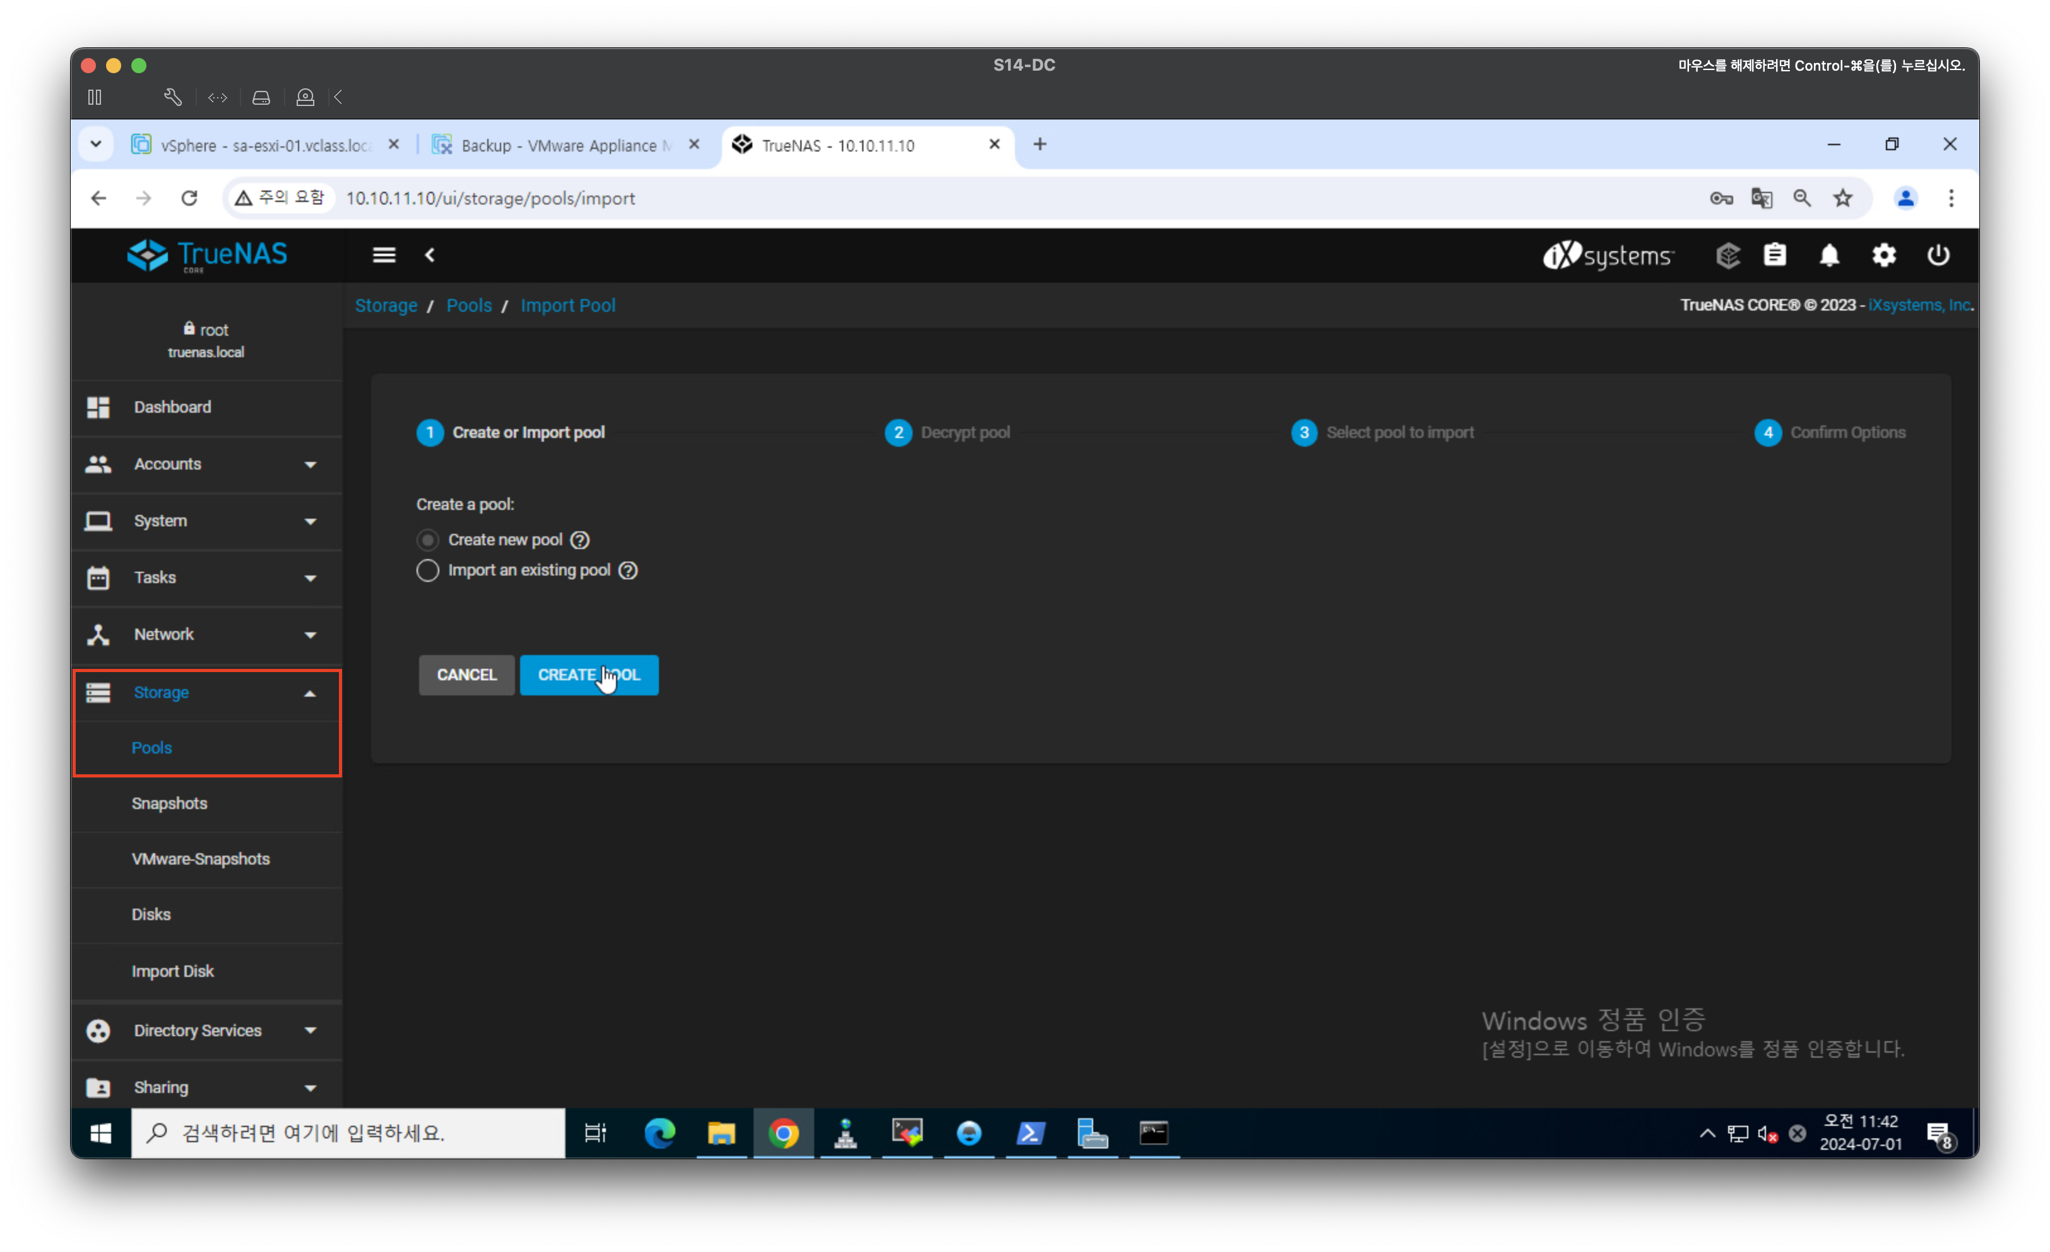Click the browser address bar URL
The height and width of the screenshot is (1252, 2050).
[x=490, y=198]
